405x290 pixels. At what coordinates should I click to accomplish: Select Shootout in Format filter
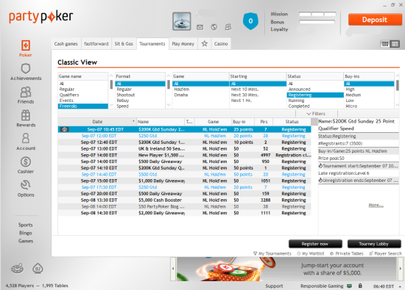click(141, 95)
